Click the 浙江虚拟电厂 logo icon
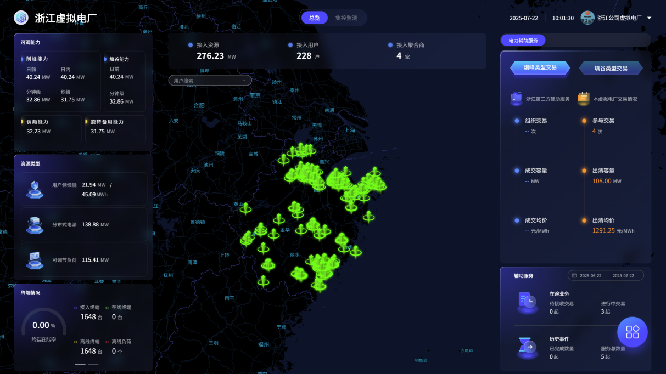666x374 pixels. pyautogui.click(x=21, y=18)
